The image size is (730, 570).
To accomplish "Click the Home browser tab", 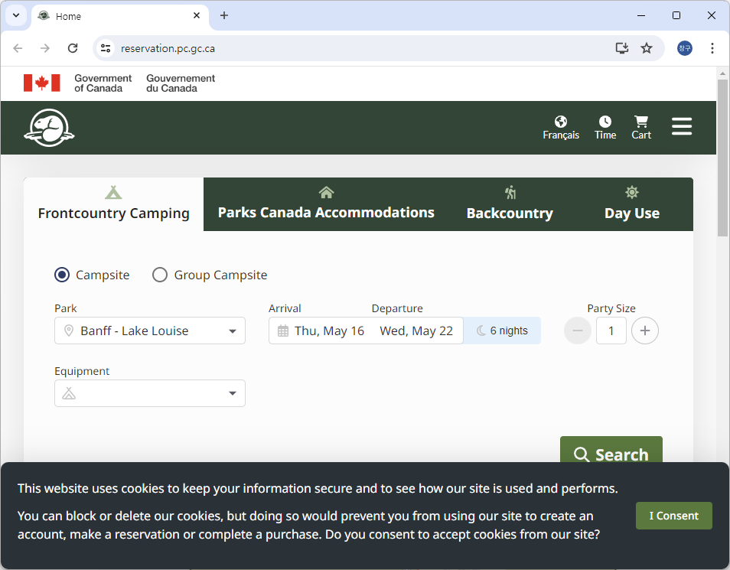I will [120, 16].
